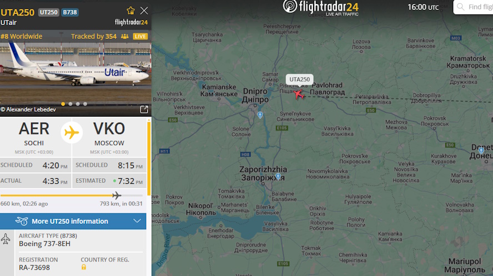Click the chevron beside More UT250 information
The height and width of the screenshot is (276, 493).
point(137,221)
